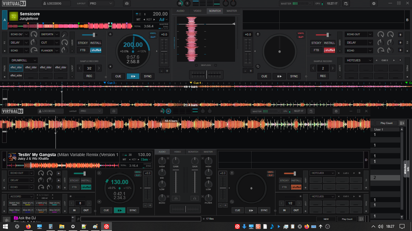
Task: Click Match Key pad on deck C
Action: (x=15, y=203)
